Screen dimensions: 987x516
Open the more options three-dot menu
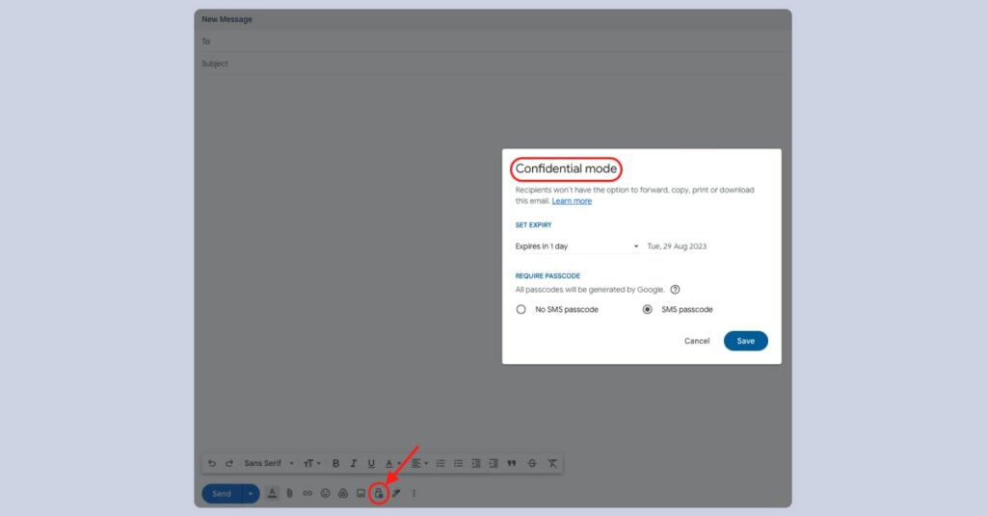(414, 494)
